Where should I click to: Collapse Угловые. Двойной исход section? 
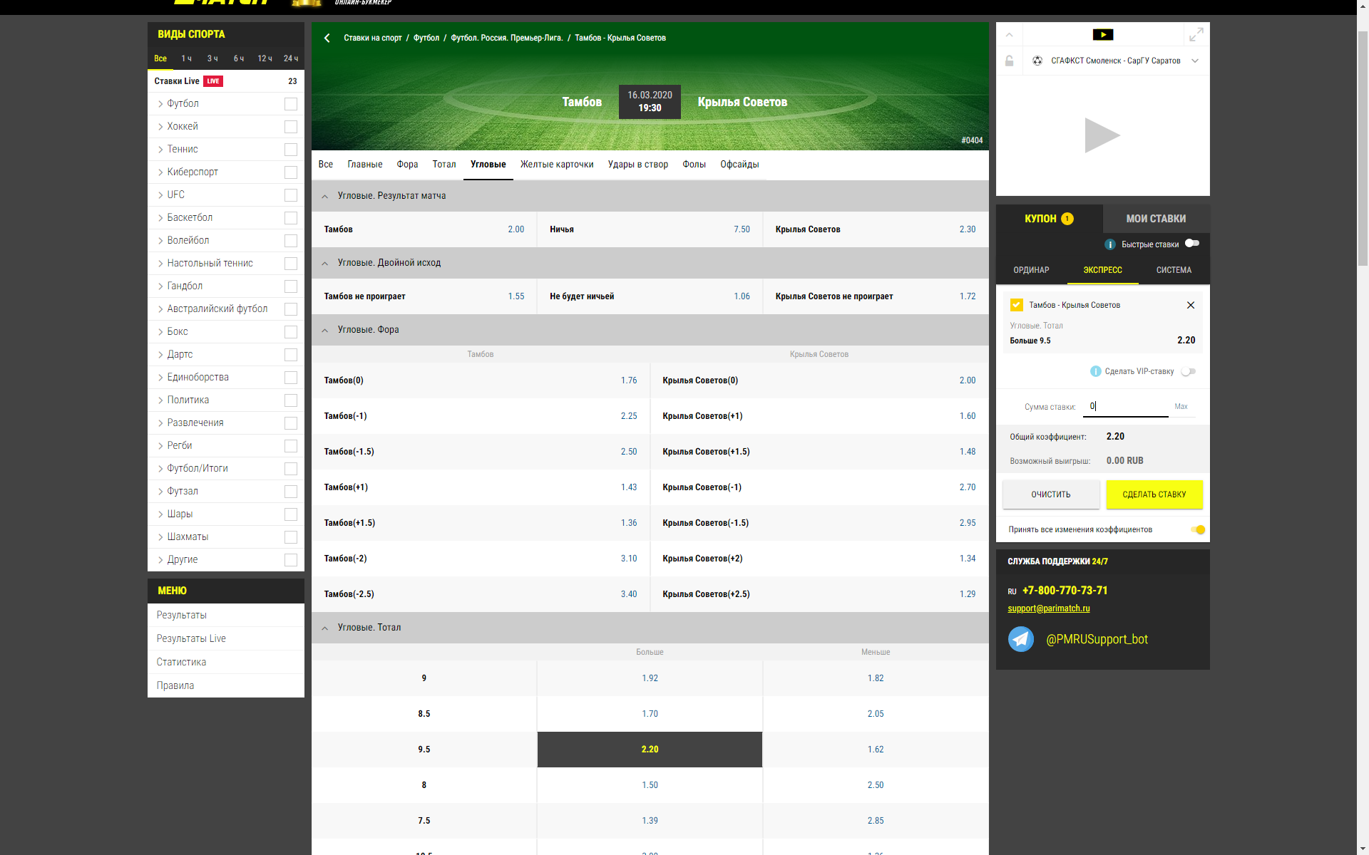[x=325, y=263]
